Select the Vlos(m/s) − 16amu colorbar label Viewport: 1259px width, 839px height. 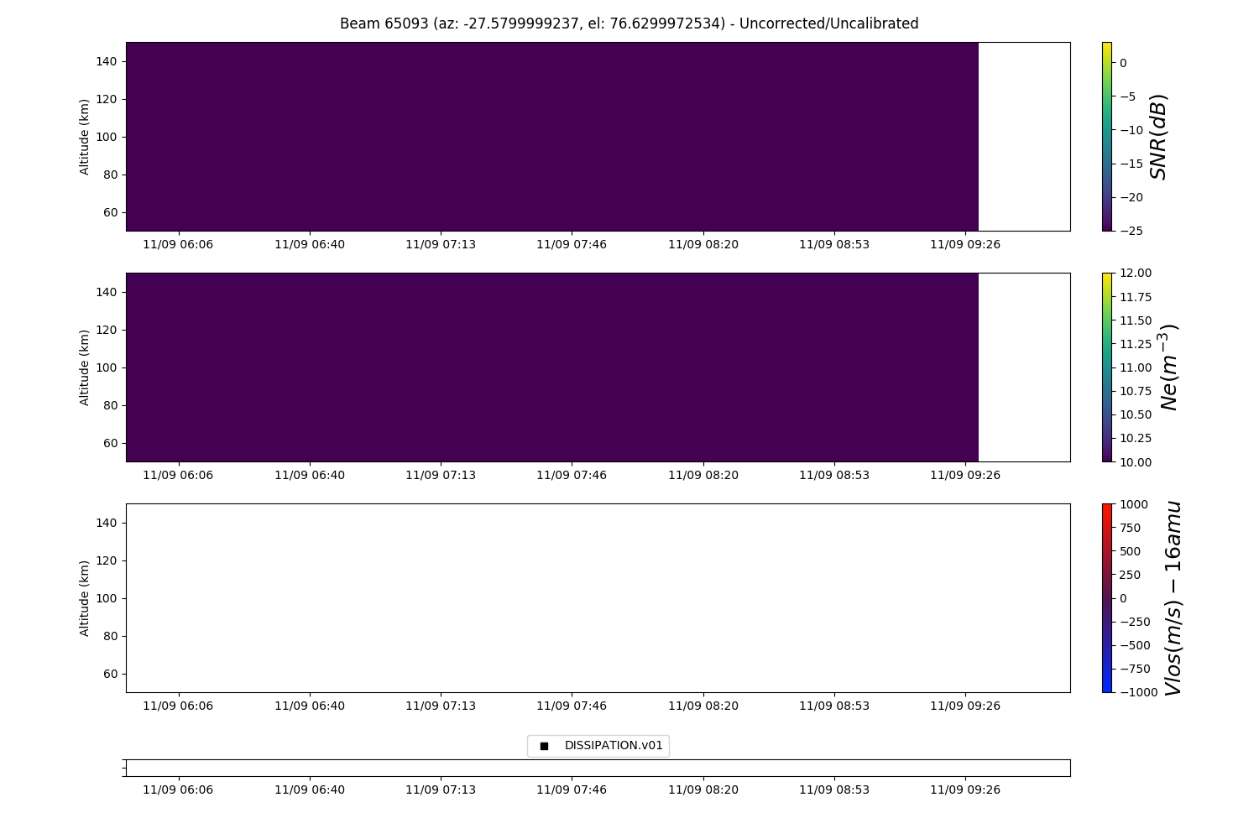coord(1173,598)
